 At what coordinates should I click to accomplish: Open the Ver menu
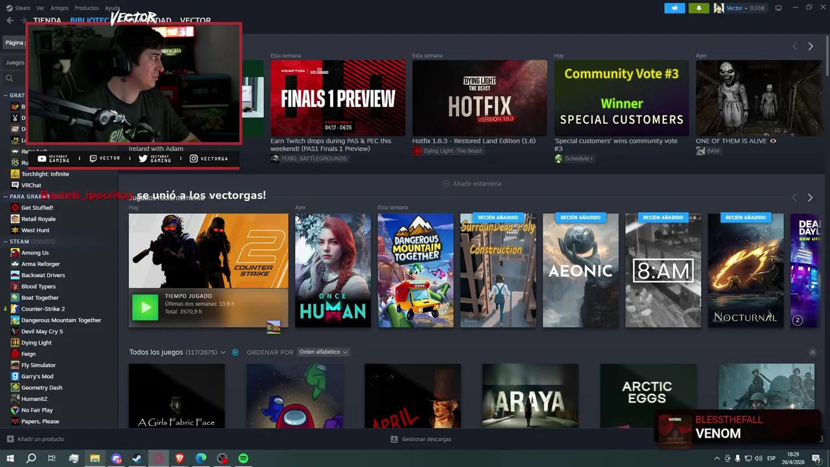click(x=40, y=8)
